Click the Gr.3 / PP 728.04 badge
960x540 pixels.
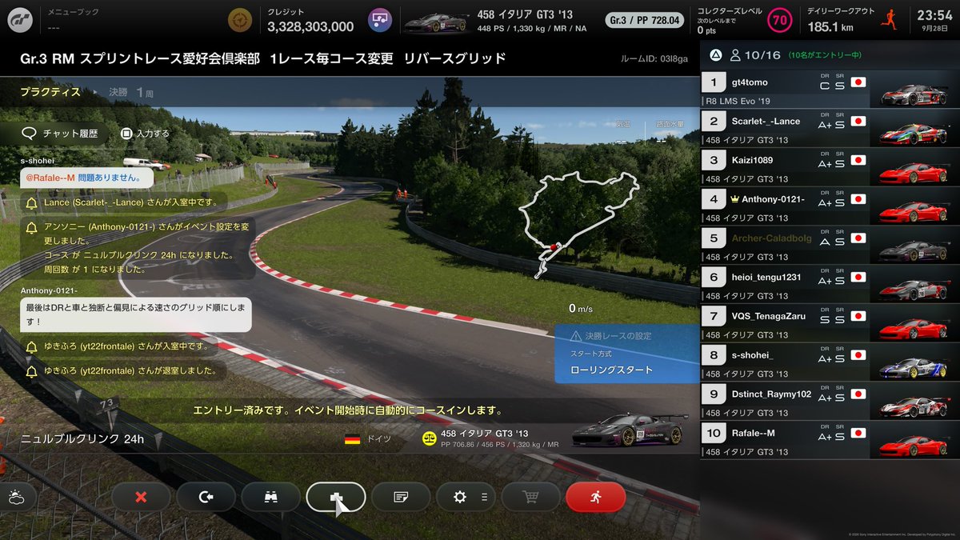(x=644, y=19)
